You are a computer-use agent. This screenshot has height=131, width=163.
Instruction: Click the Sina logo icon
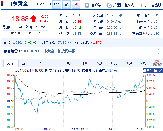pos(157,63)
